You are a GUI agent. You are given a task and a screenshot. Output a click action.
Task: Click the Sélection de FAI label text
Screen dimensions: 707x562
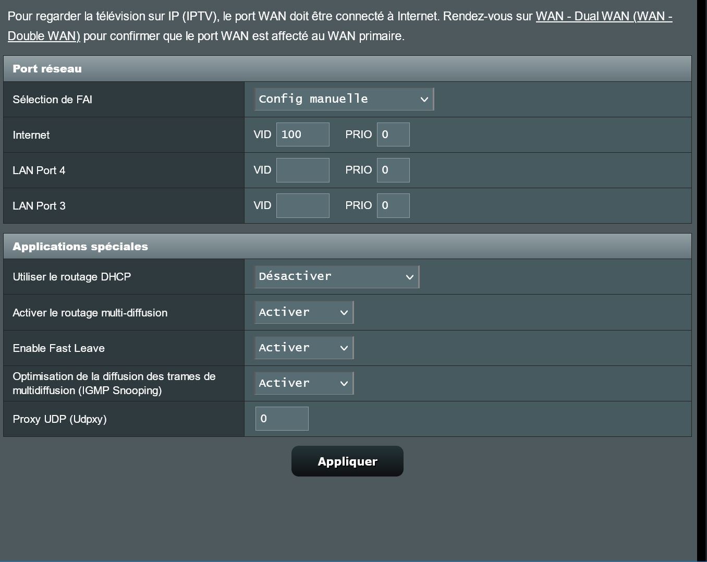[x=52, y=100]
